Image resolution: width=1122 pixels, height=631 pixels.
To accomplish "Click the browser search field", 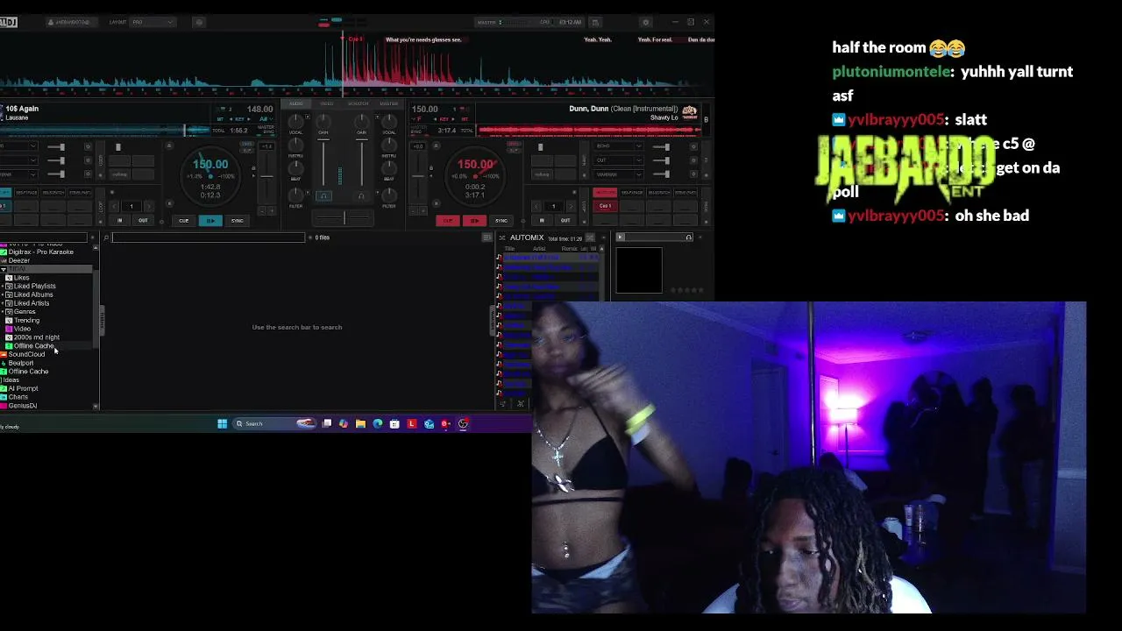I will pyautogui.click(x=208, y=238).
